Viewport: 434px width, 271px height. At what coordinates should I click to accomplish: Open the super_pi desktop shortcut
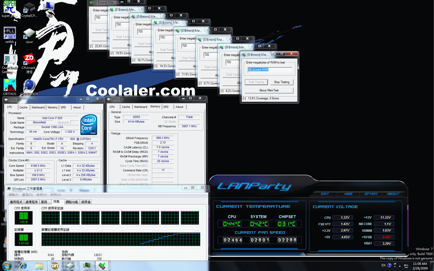point(10,9)
